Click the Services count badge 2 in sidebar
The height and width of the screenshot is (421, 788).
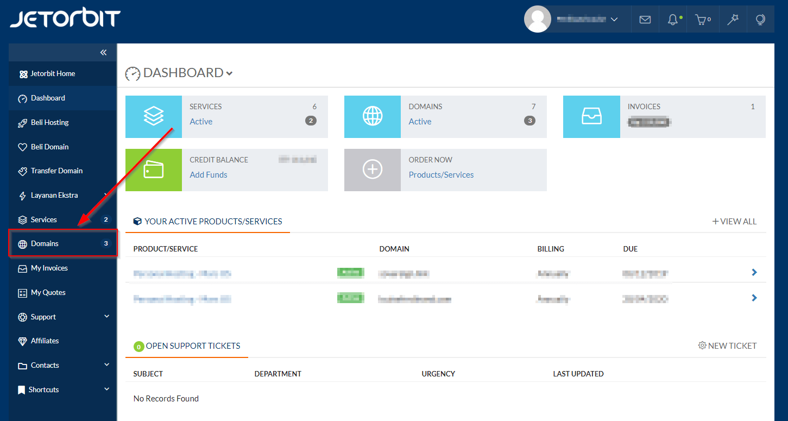click(106, 220)
